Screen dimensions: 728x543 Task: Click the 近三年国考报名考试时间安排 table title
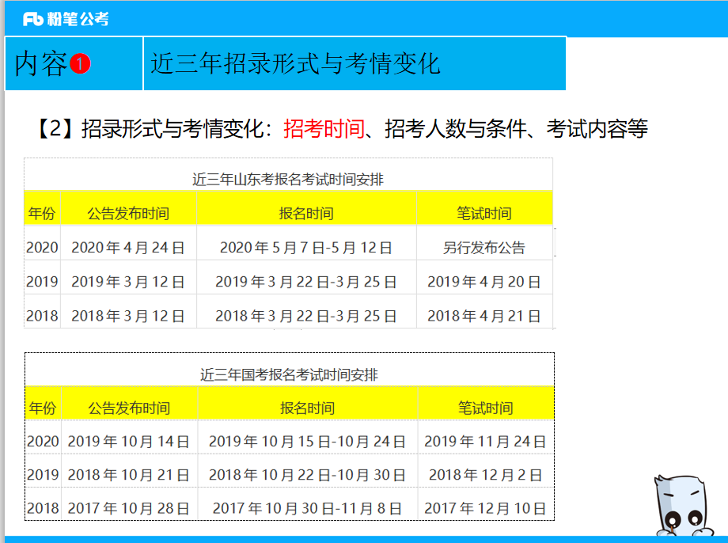point(289,374)
